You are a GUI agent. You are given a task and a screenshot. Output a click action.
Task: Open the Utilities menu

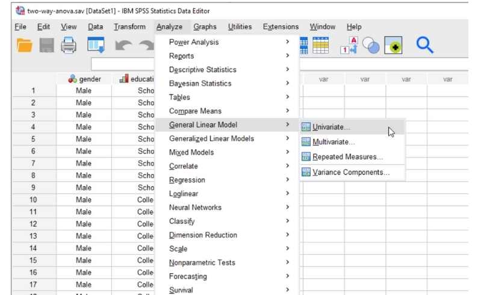click(x=240, y=26)
